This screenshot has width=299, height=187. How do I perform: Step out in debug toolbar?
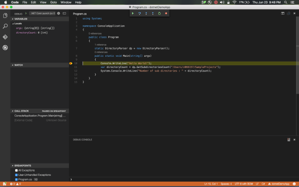click(153, 14)
